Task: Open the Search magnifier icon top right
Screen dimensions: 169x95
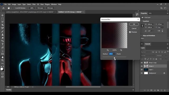Action: [x=161, y=8]
